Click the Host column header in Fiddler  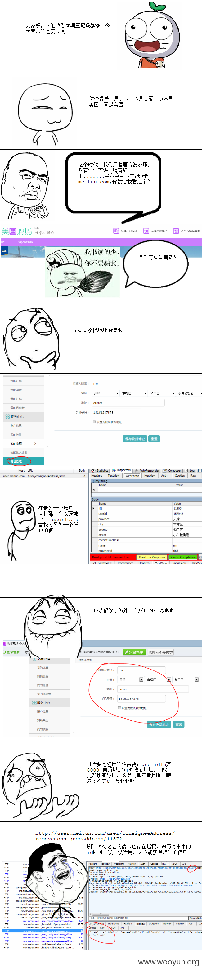tap(21, 470)
